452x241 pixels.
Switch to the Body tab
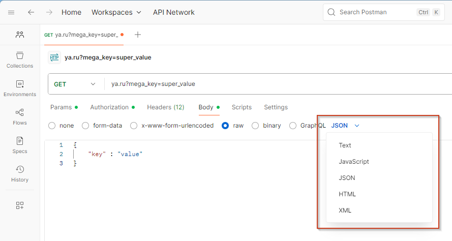click(x=209, y=107)
